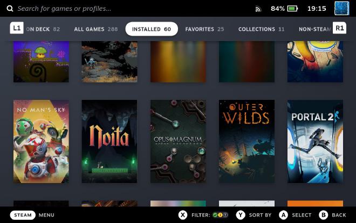The image size is (356, 223).
Task: Select the Installed tab
Action: [152, 29]
